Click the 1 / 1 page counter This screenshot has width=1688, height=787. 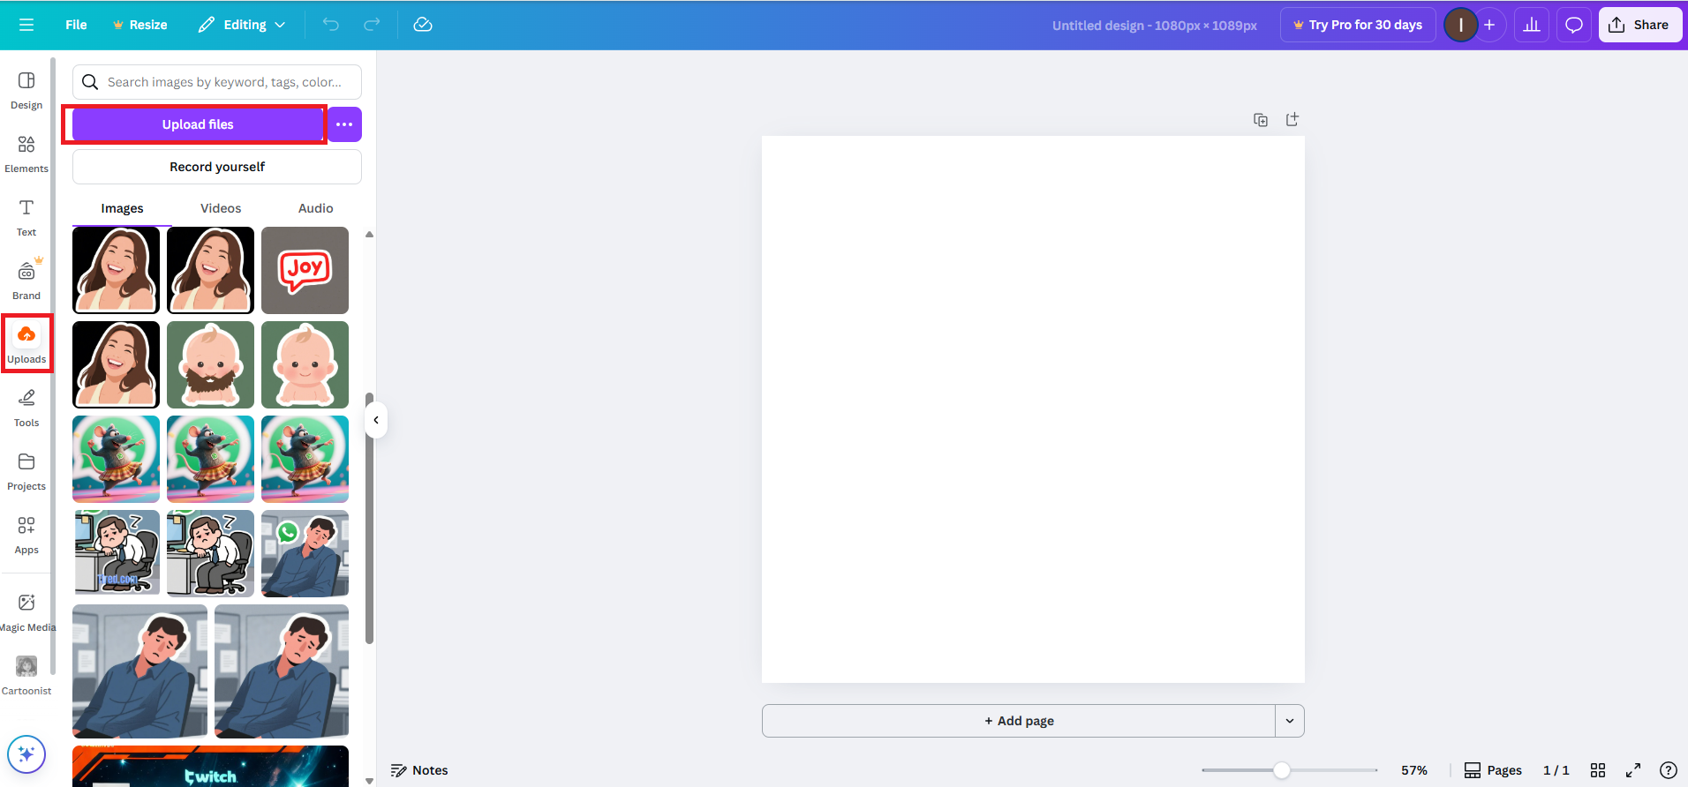tap(1556, 770)
